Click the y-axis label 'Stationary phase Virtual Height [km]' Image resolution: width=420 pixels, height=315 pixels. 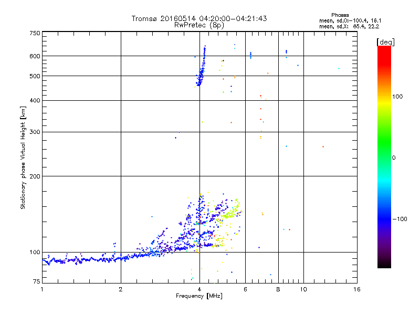coord(23,157)
